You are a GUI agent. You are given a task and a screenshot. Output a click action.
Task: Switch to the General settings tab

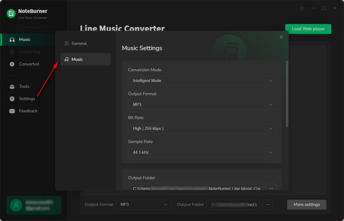86,43
